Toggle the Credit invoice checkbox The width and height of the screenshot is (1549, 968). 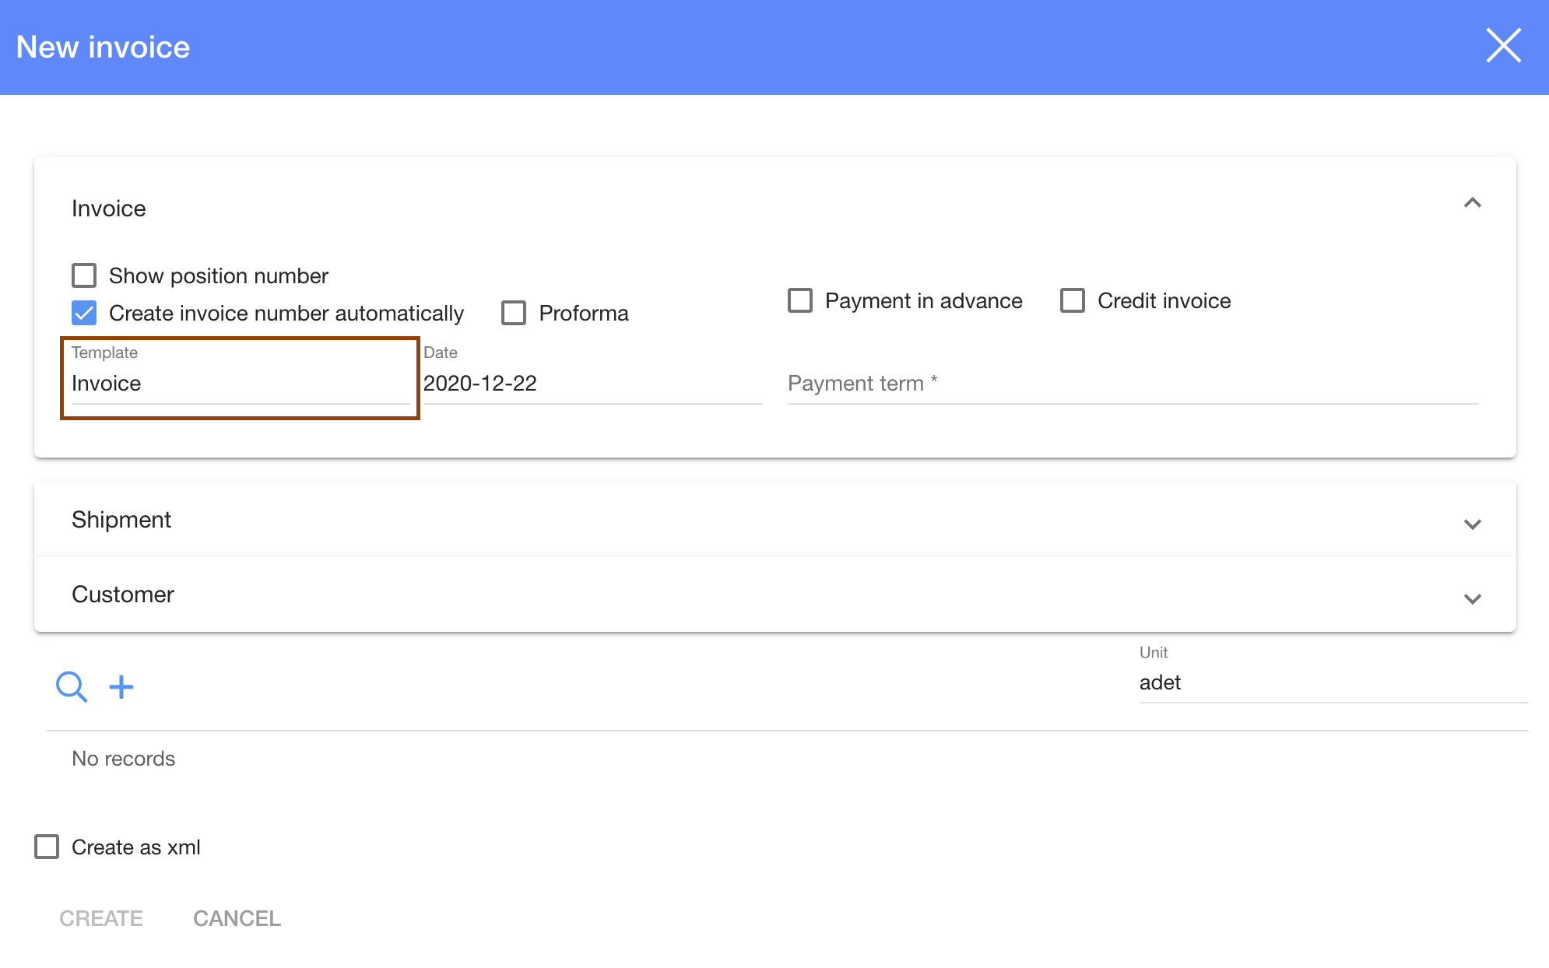[1073, 300]
